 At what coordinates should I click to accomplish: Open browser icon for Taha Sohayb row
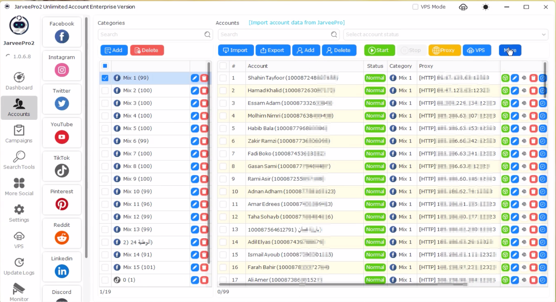pyautogui.click(x=506, y=217)
